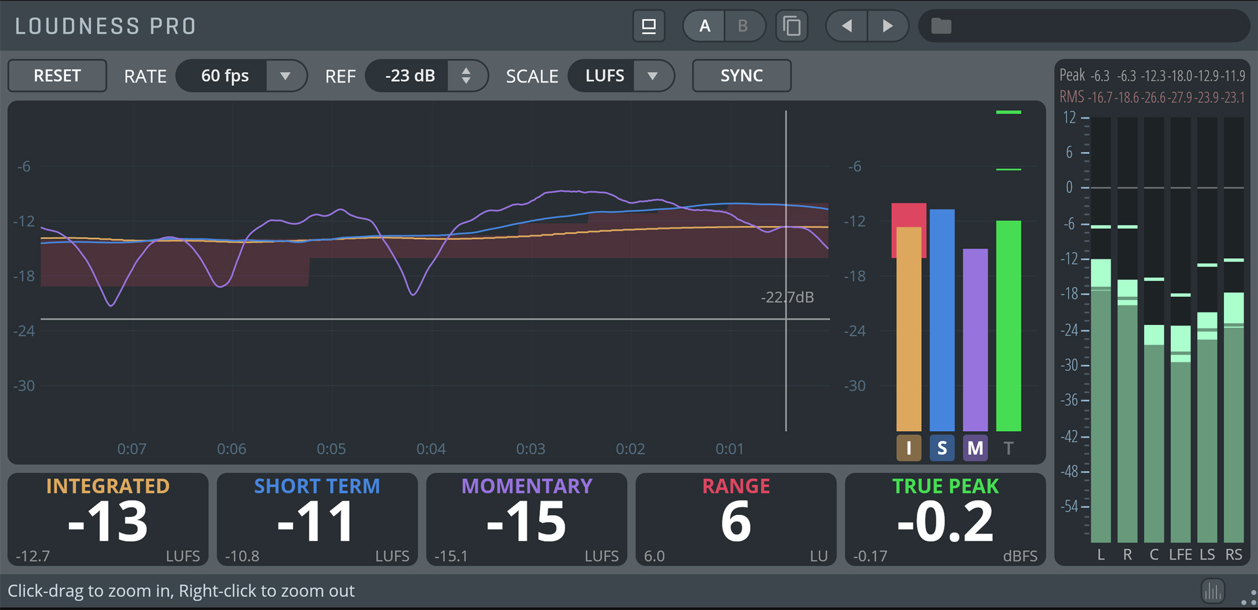
Task: Toggle the window size icon in header
Action: pos(649,26)
